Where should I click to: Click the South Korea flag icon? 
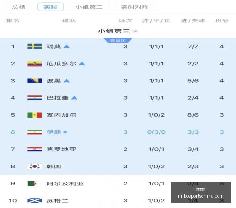[x=34, y=166]
